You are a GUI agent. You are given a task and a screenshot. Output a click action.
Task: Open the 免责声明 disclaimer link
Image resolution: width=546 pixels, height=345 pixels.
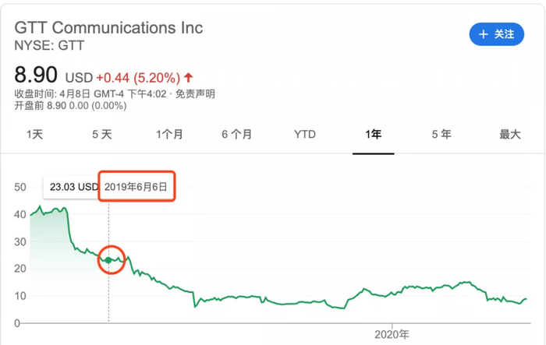point(195,94)
